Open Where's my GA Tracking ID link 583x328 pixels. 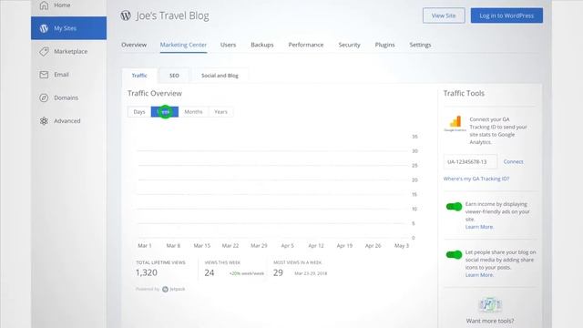476,179
